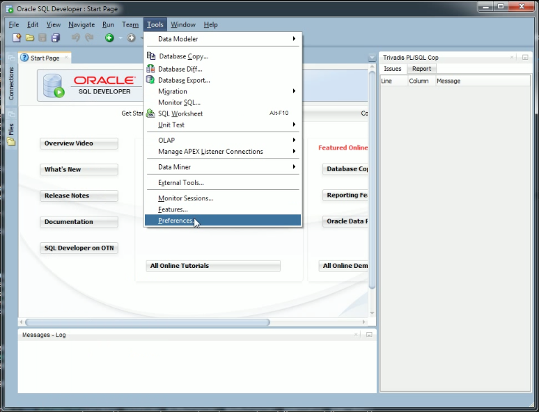539x412 pixels.
Task: Open the Connections side panel
Action: tap(11, 84)
